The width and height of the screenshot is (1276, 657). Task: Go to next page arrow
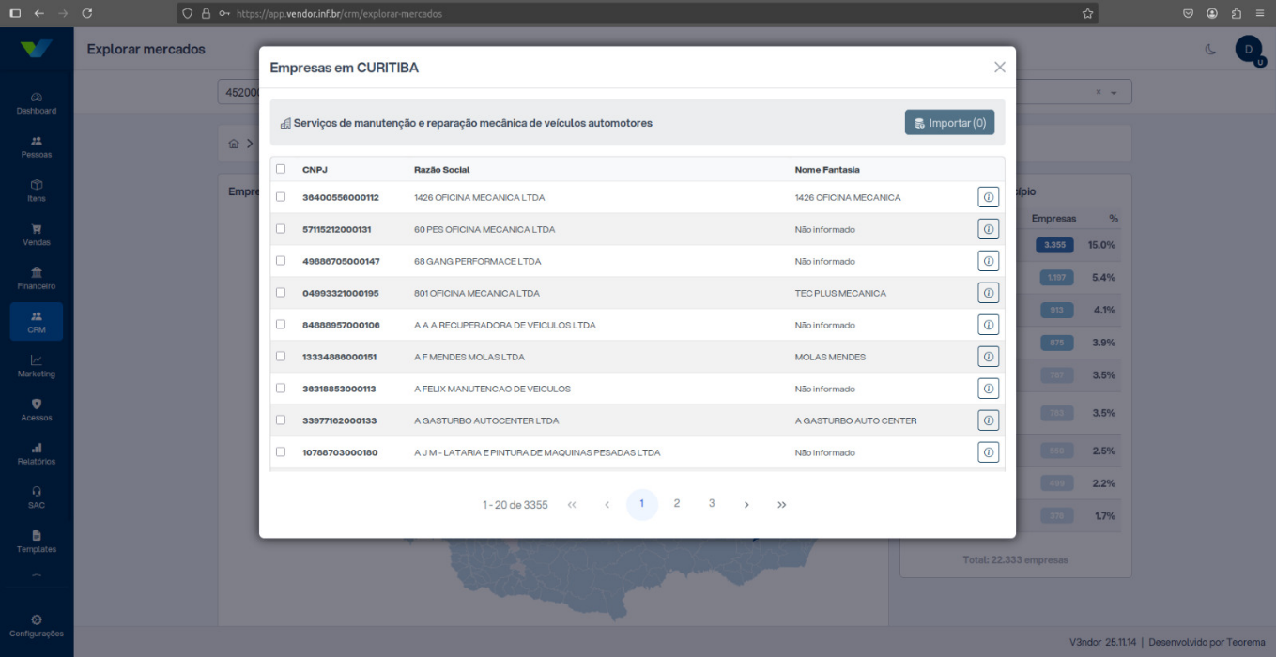pyautogui.click(x=746, y=505)
